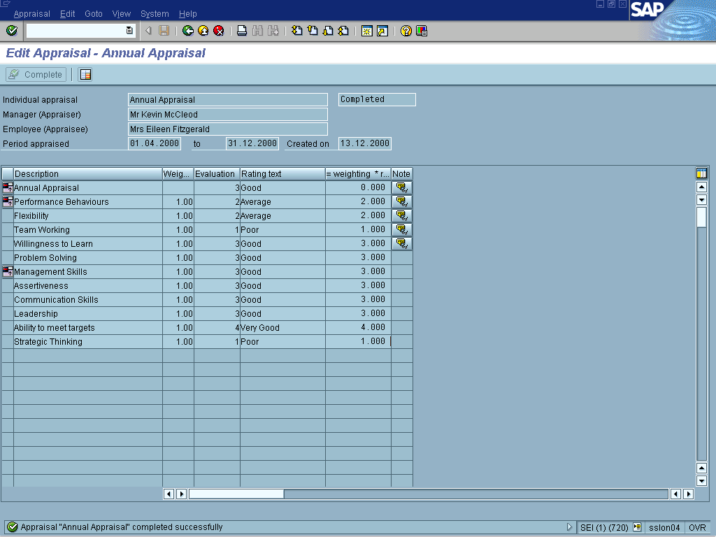The image size is (716, 537).
Task: Click the top scroll-up arrow of table
Action: 701,187
